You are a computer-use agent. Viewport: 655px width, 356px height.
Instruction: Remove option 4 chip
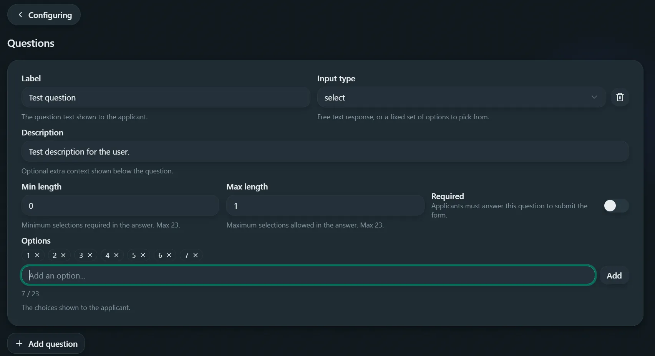point(116,255)
